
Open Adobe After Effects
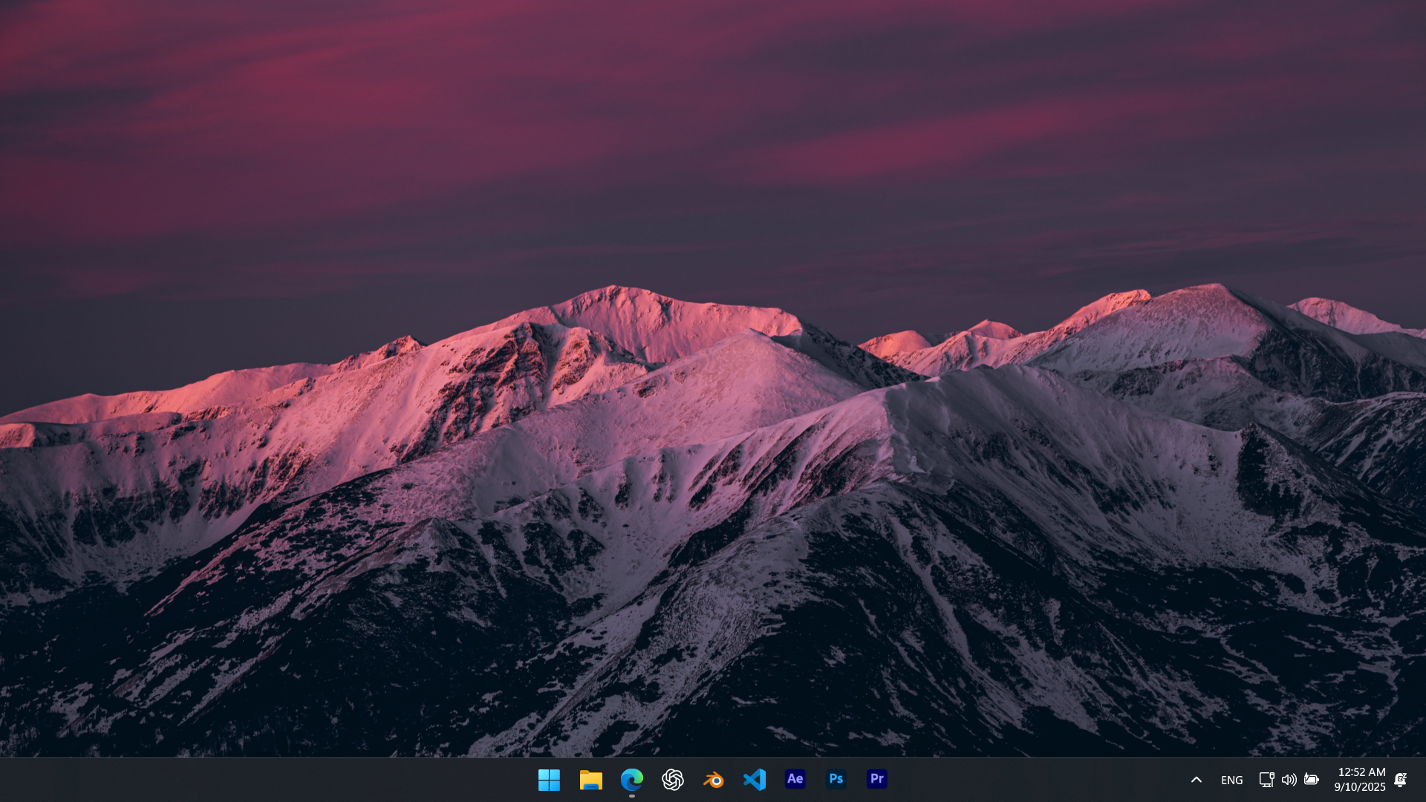point(795,779)
